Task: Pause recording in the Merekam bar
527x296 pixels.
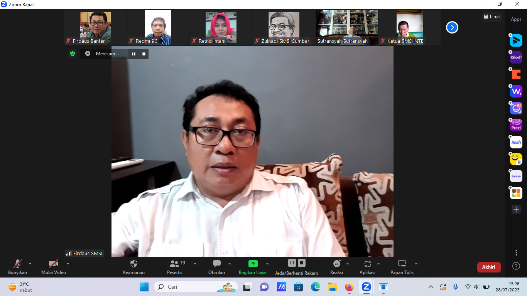Action: (x=133, y=54)
